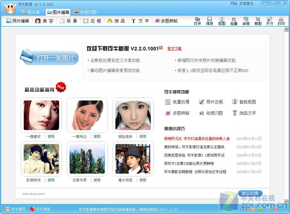Select the 一键磨皮 thumbnail
Image resolution: width=290 pixels, height=214 pixels.
click(41, 115)
